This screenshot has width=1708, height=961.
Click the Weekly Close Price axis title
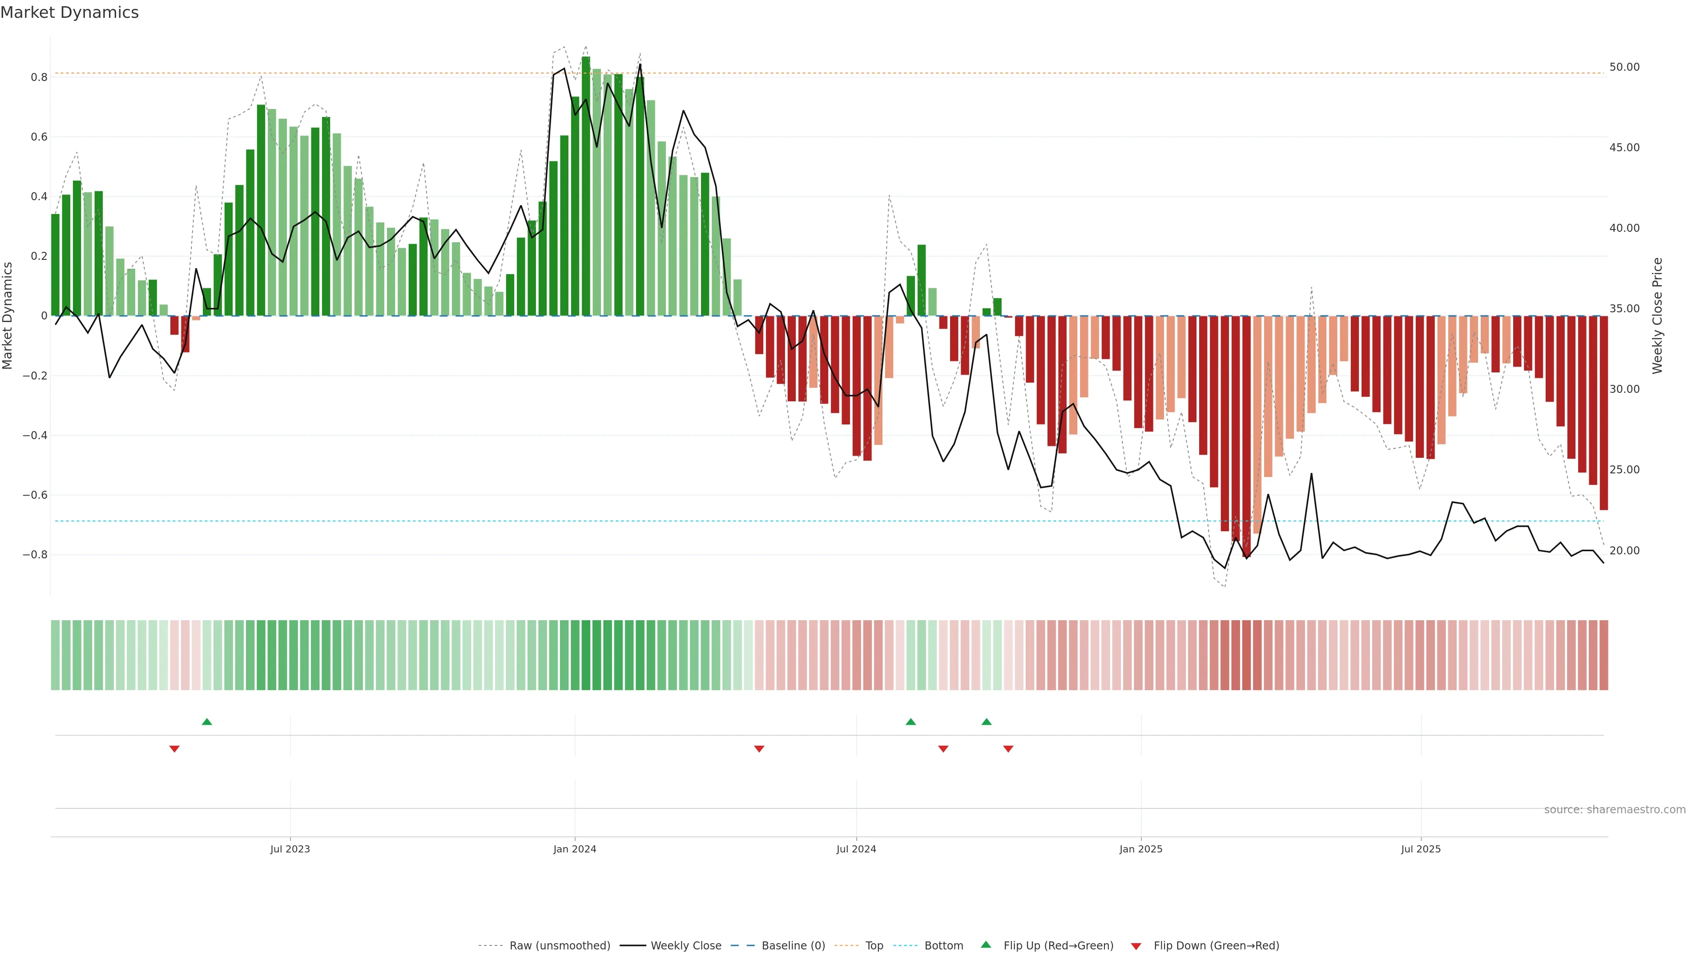(1657, 316)
